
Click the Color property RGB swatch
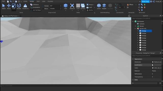(x=153, y=68)
